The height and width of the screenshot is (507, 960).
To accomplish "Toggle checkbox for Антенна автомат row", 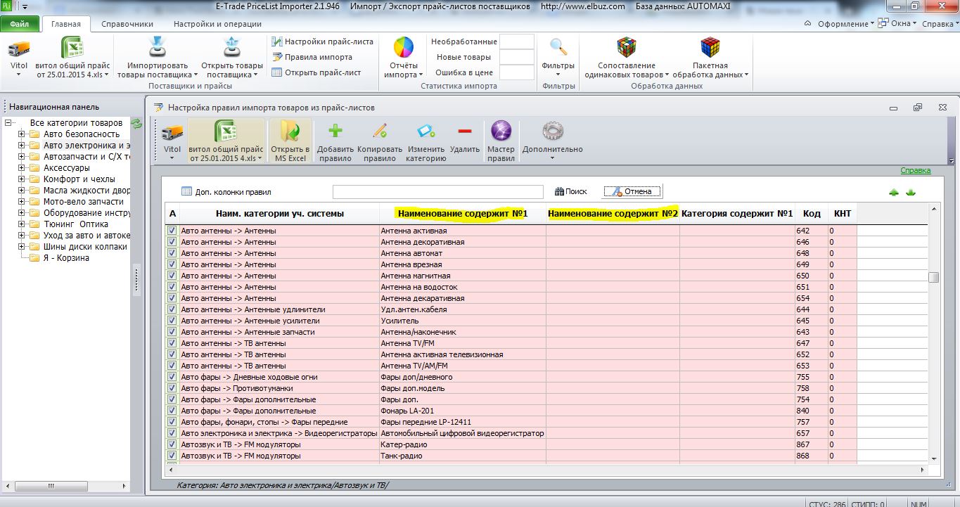I will pyautogui.click(x=172, y=252).
